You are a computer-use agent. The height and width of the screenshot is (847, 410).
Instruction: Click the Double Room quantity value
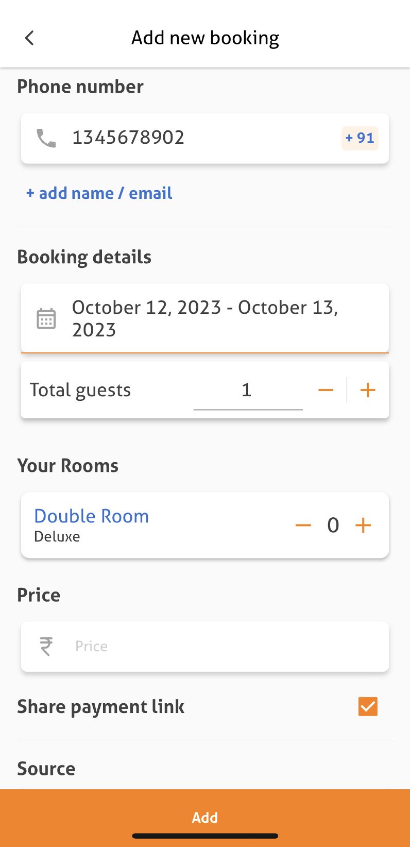[333, 525]
